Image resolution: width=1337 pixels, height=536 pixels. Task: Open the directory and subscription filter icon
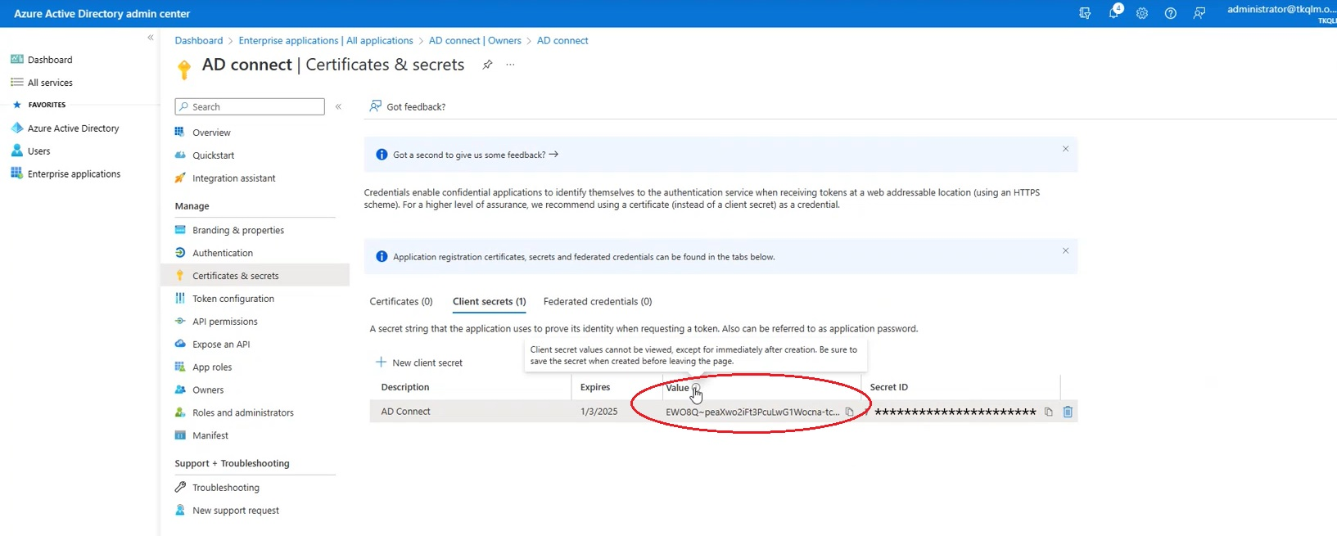[x=1085, y=13]
